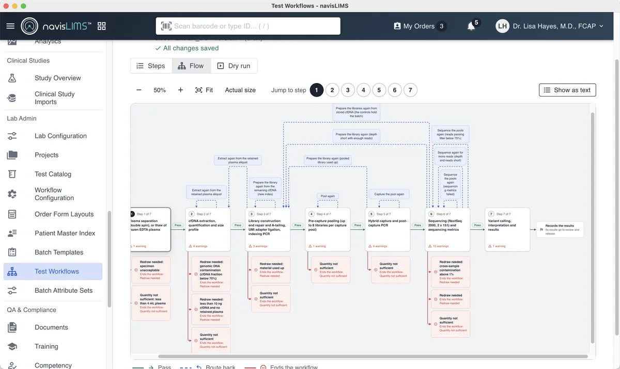
Task: Click the Projects folder icon
Action: point(12,155)
